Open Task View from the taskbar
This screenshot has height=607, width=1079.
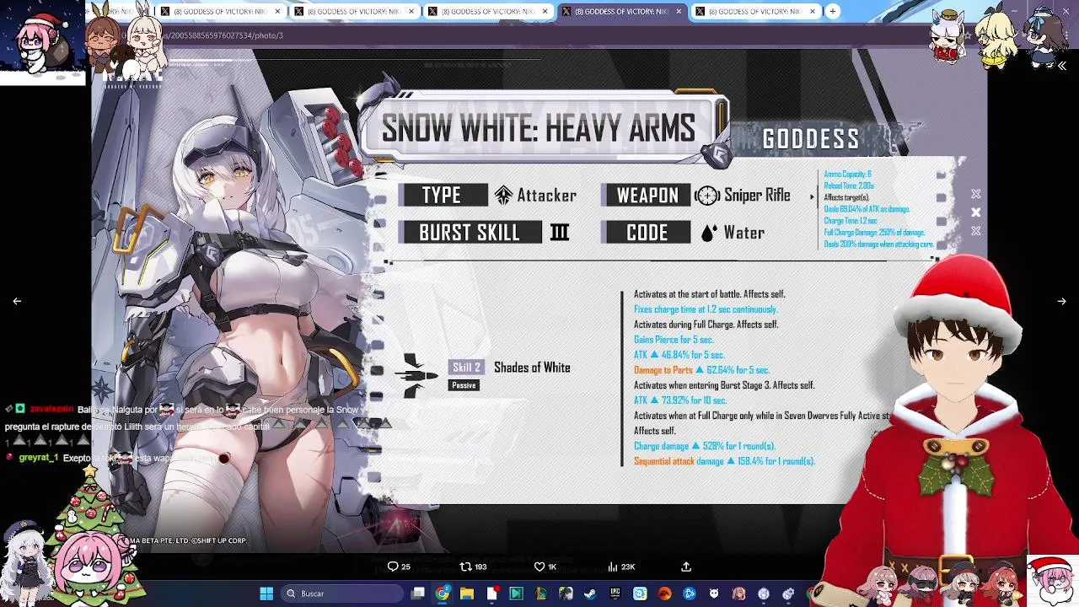tap(417, 594)
